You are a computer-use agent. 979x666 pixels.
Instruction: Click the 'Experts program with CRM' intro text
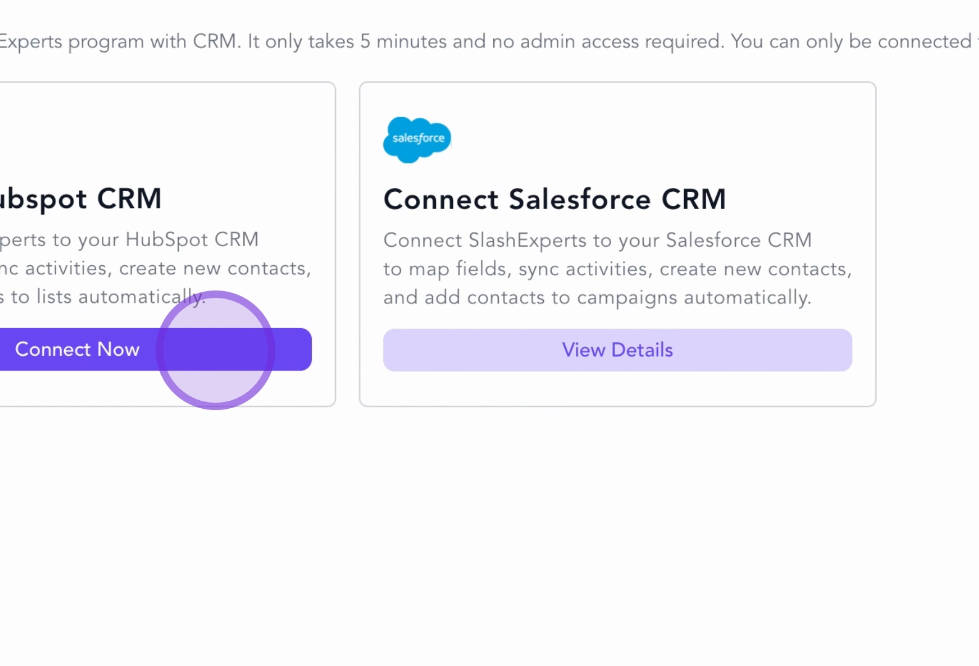click(x=117, y=41)
